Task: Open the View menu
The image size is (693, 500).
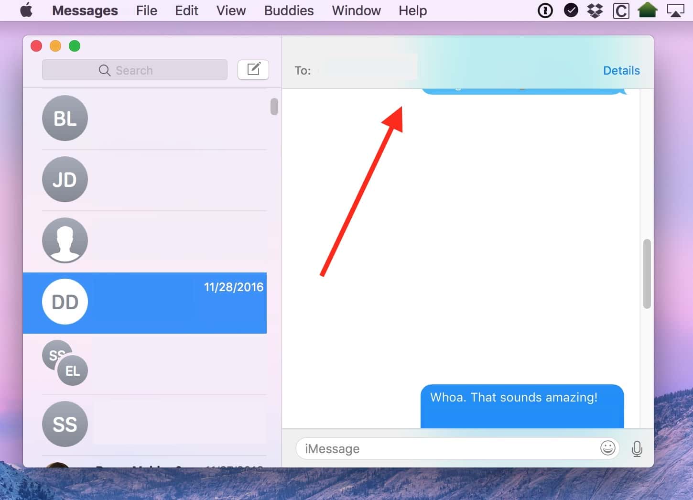Action: pos(231,11)
